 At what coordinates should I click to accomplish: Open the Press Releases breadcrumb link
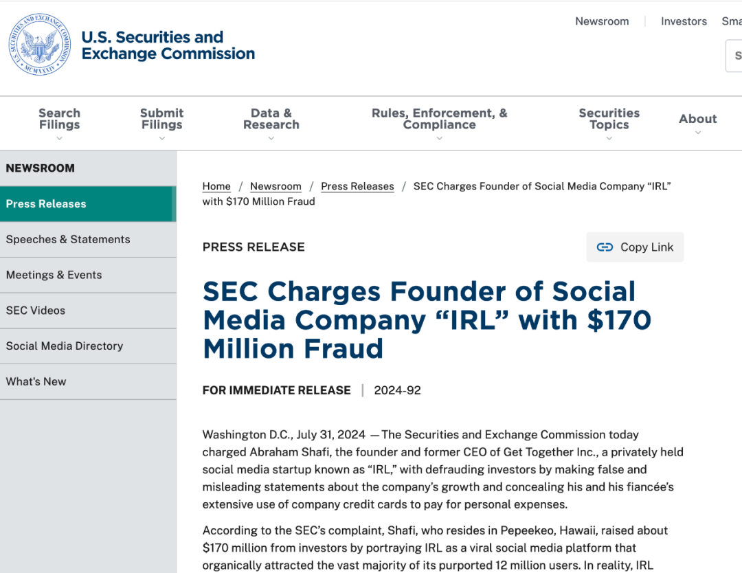tap(357, 187)
